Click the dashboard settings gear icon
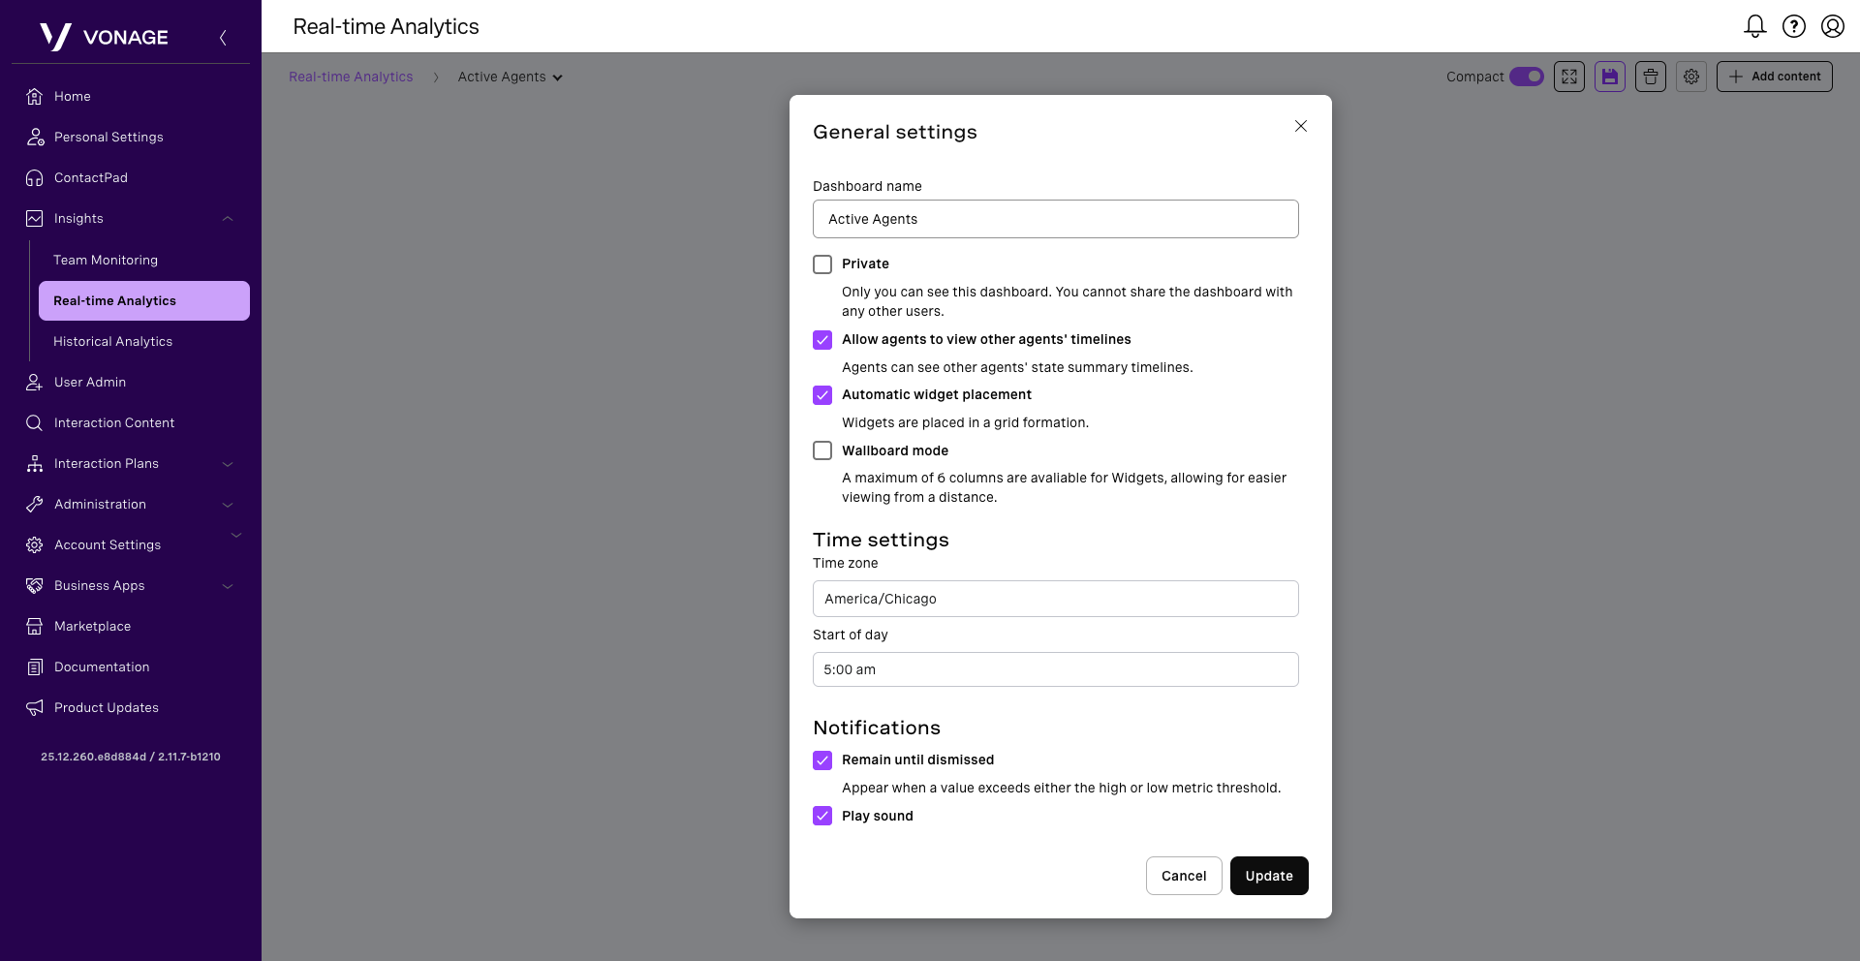Image resolution: width=1860 pixels, height=961 pixels. 1691,77
